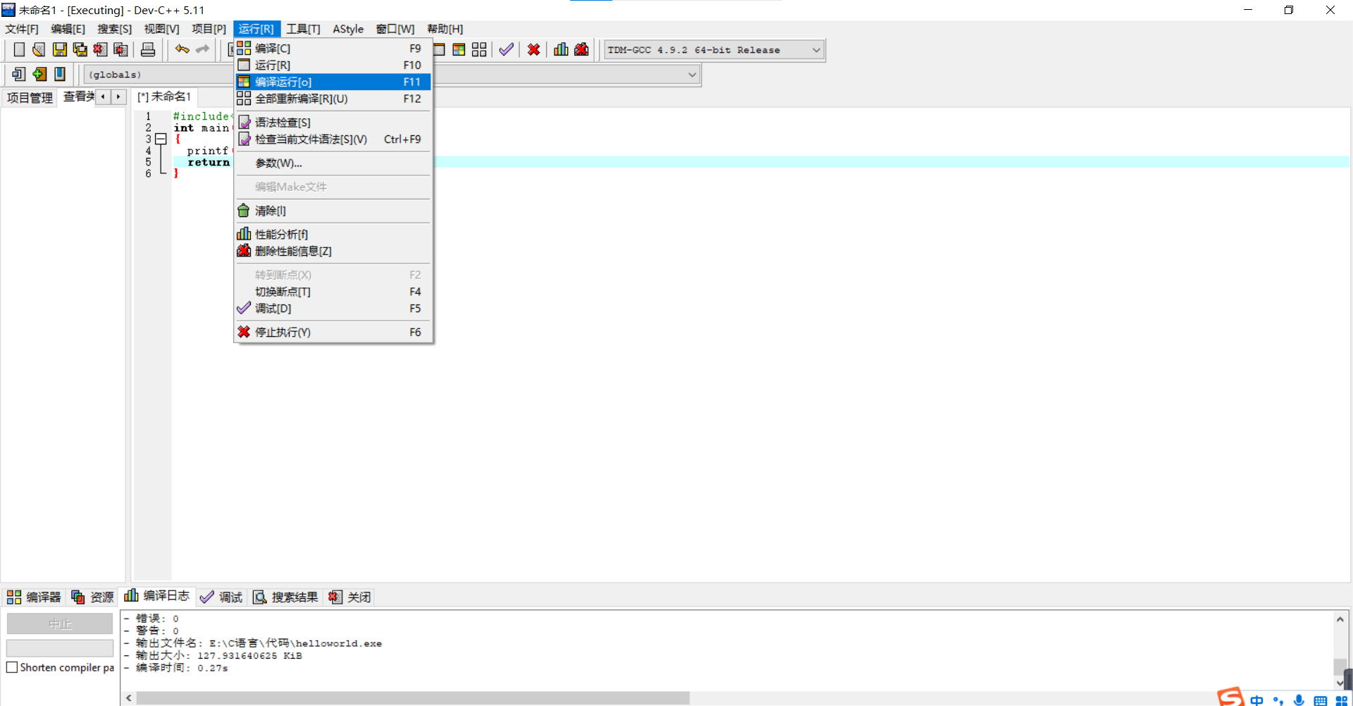Click the Sogou input method 中 tray icon
The height and width of the screenshot is (706, 1353).
click(x=1256, y=700)
